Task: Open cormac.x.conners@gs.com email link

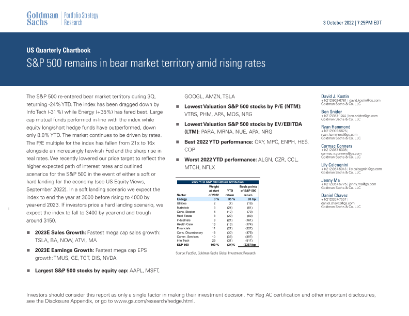Action: click(x=342, y=154)
